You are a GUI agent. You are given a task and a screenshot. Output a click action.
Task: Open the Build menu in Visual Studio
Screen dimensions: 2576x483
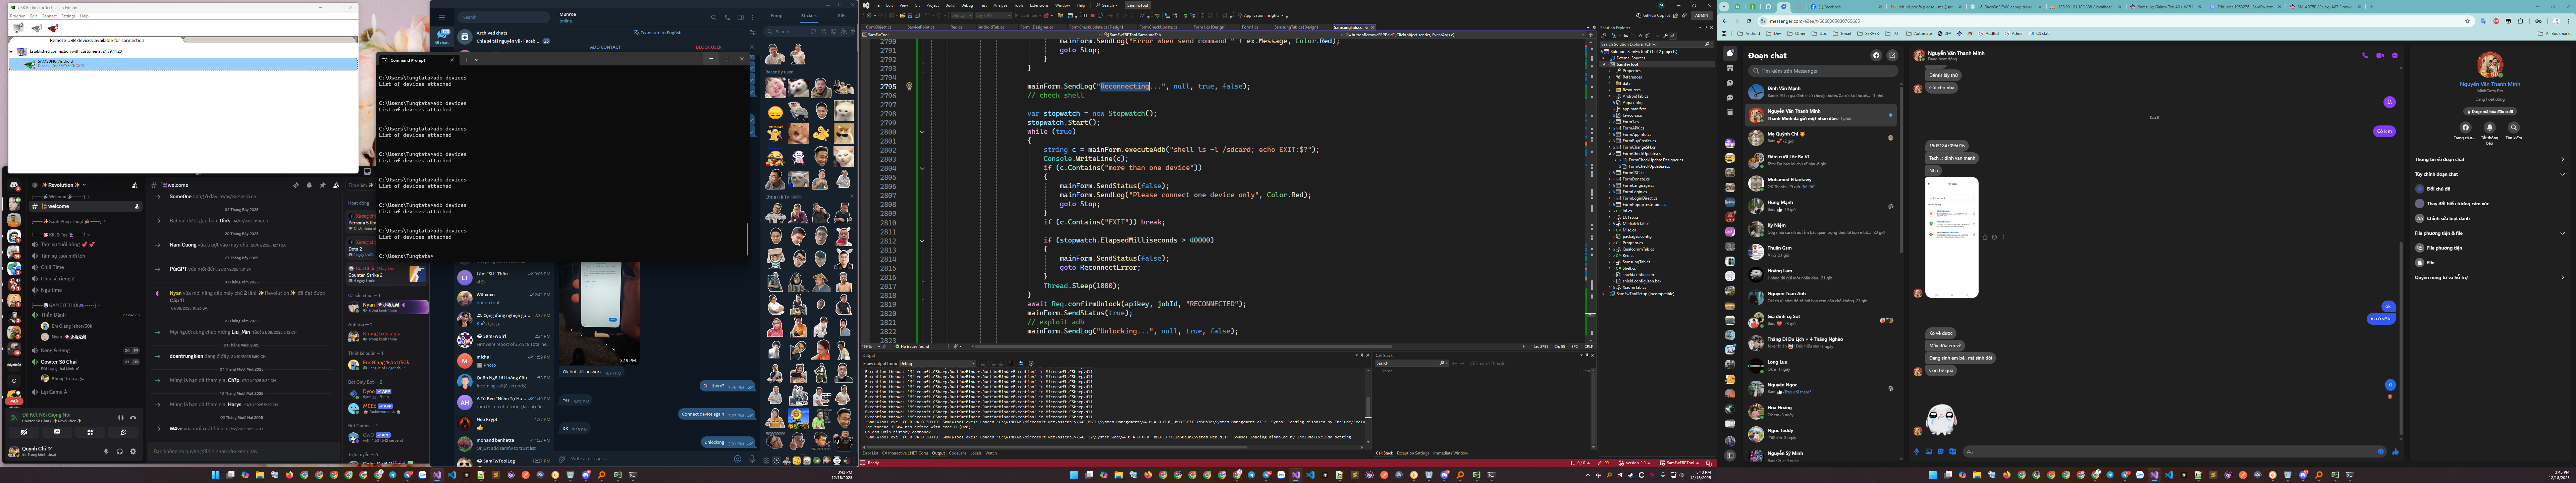(950, 5)
